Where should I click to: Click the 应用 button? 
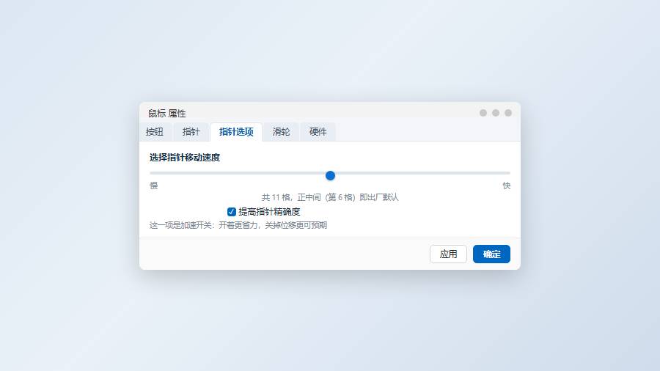pyautogui.click(x=448, y=254)
